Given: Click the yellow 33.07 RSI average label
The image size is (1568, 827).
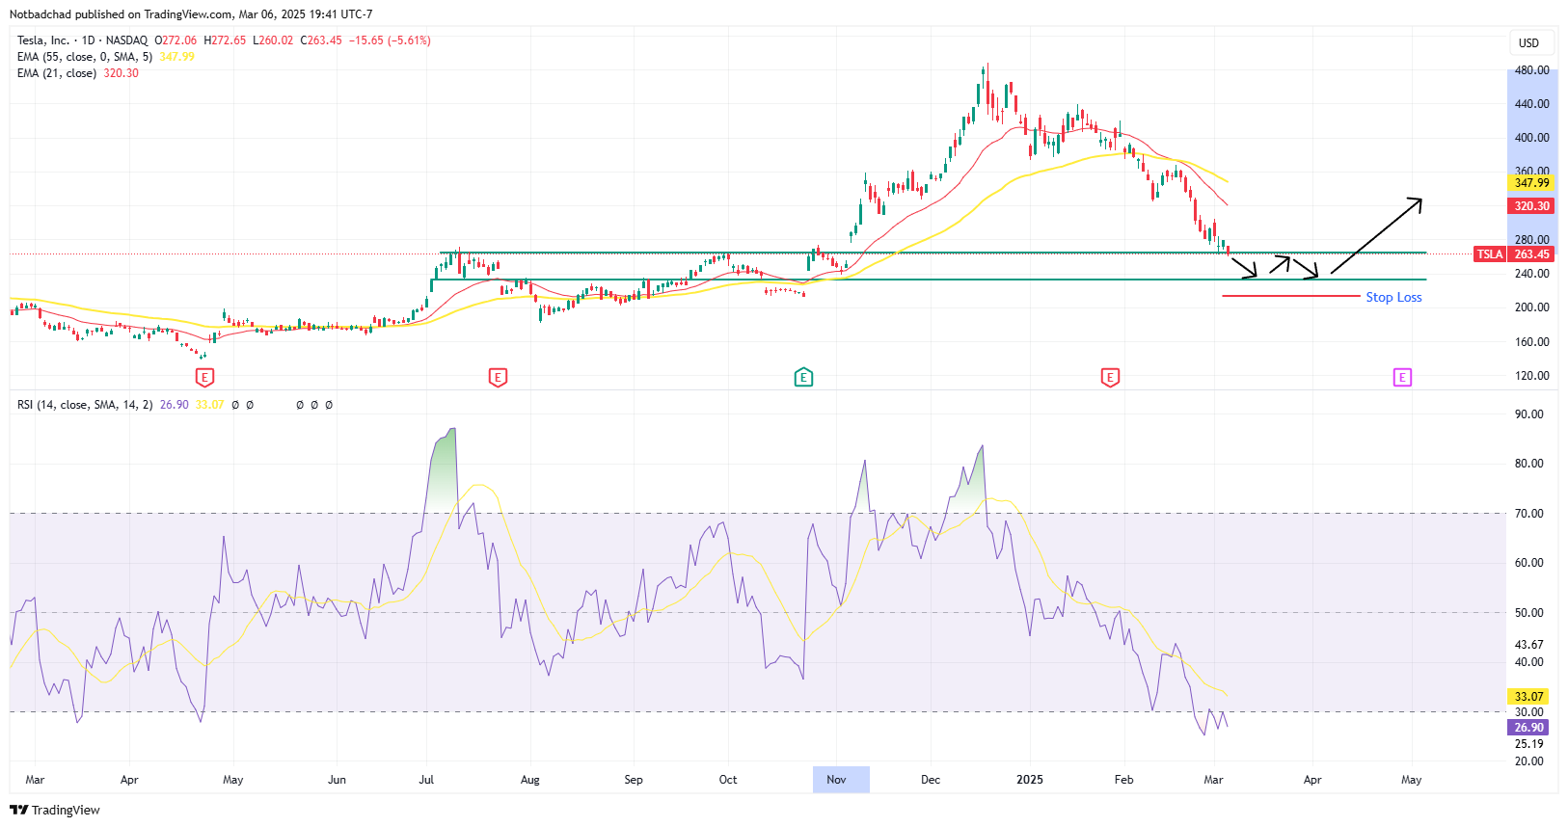Looking at the screenshot, I should 1528,697.
